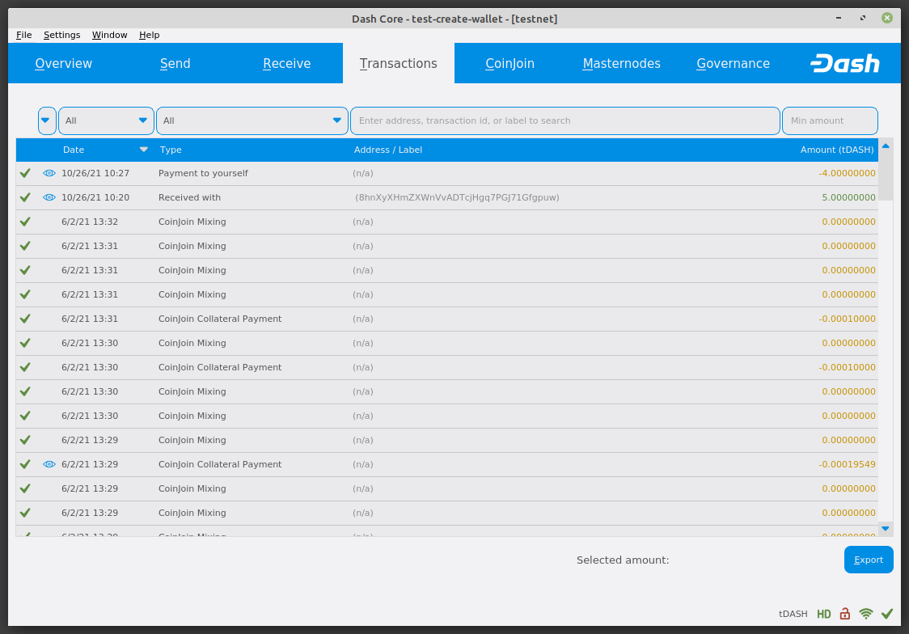This screenshot has height=634, width=909.
Task: Click the scrollbar down arrow of transaction list
Action: 886,528
